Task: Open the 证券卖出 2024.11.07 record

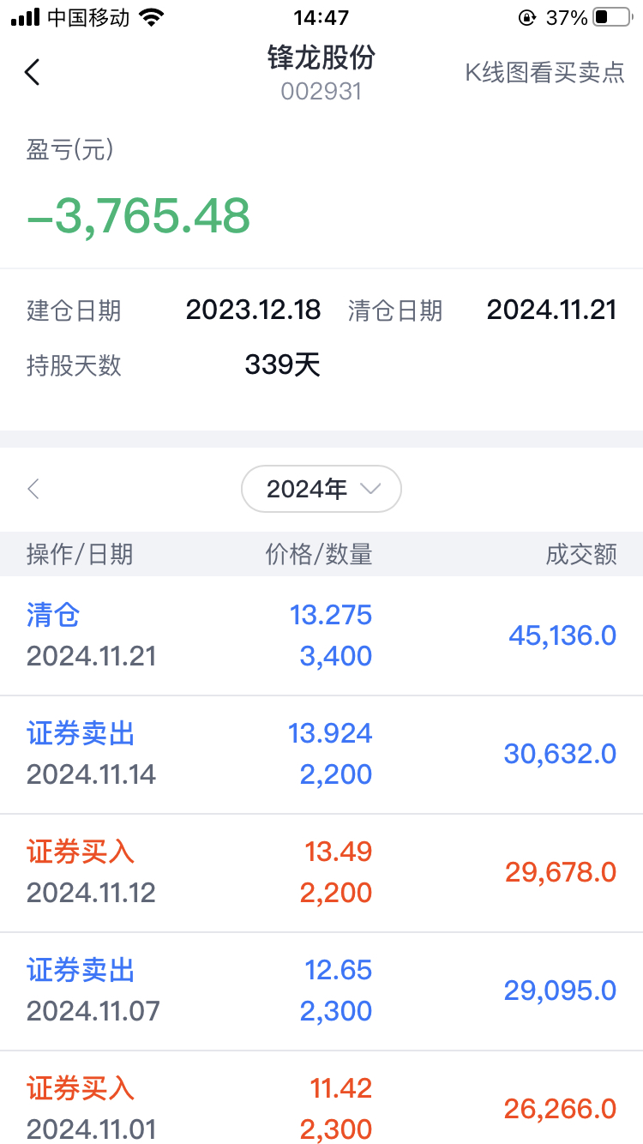Action: 321,990
